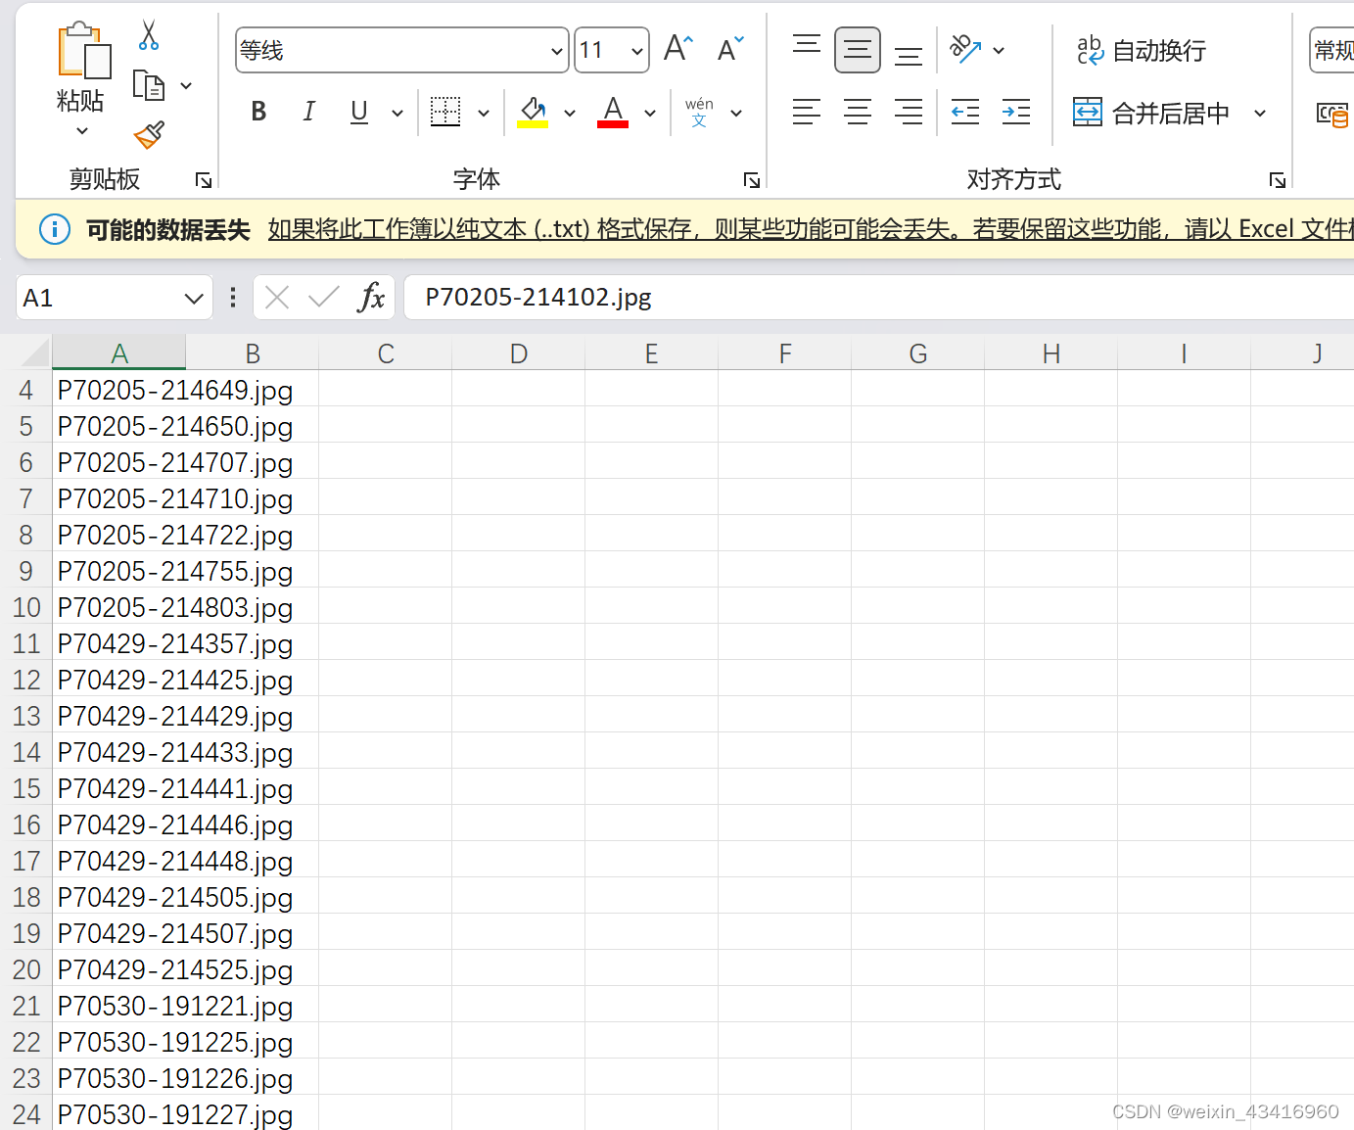Click the Increase Indent icon
Screen dimensions: 1354x1130
click(x=1016, y=113)
